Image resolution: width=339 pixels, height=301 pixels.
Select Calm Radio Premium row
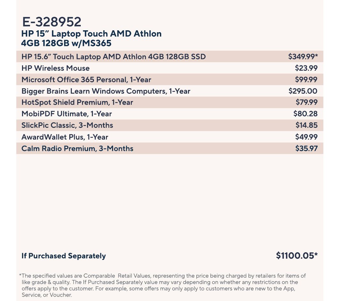[77, 149]
